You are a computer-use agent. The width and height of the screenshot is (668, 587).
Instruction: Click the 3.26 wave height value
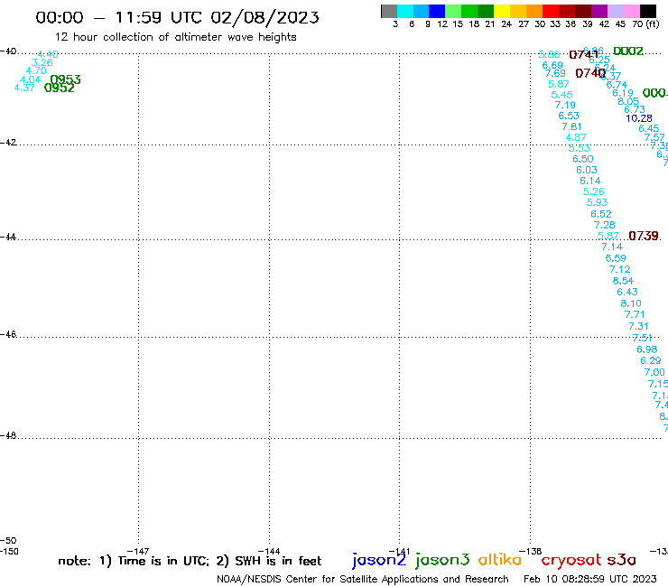[x=42, y=62]
